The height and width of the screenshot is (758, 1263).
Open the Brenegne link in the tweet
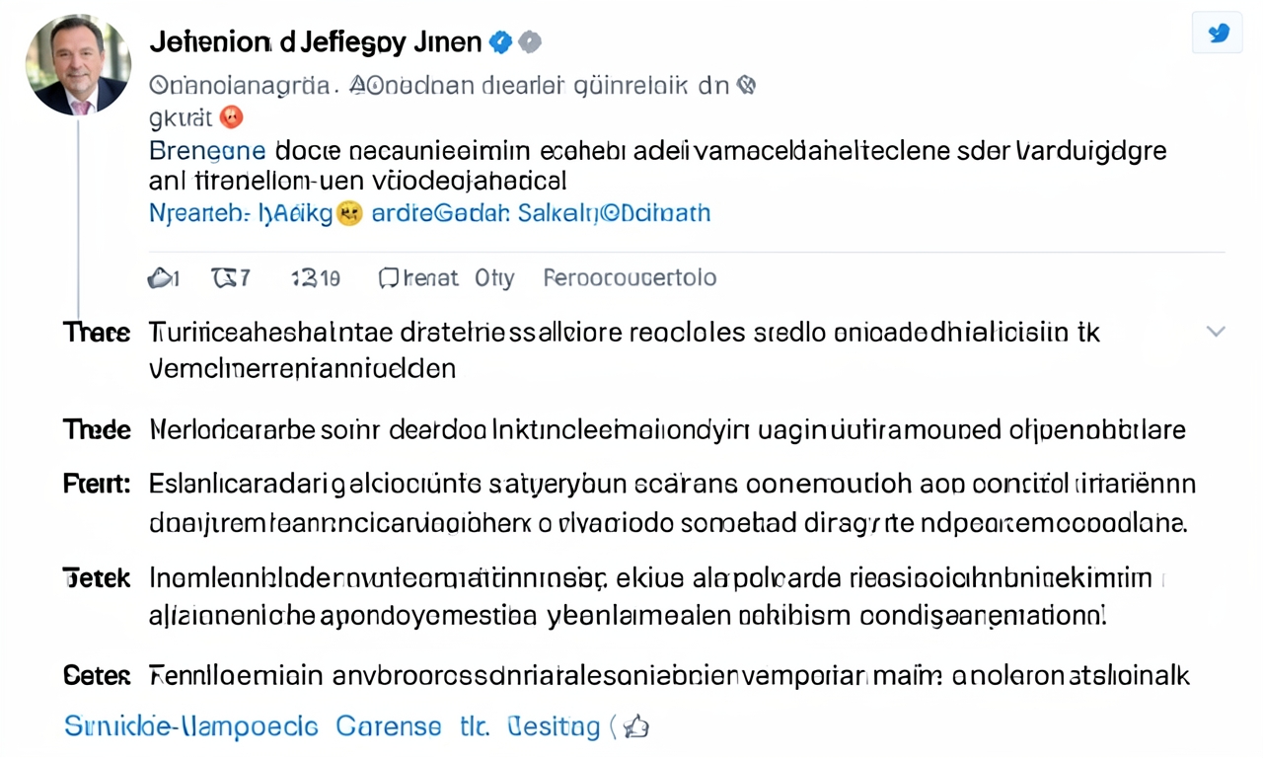206,150
